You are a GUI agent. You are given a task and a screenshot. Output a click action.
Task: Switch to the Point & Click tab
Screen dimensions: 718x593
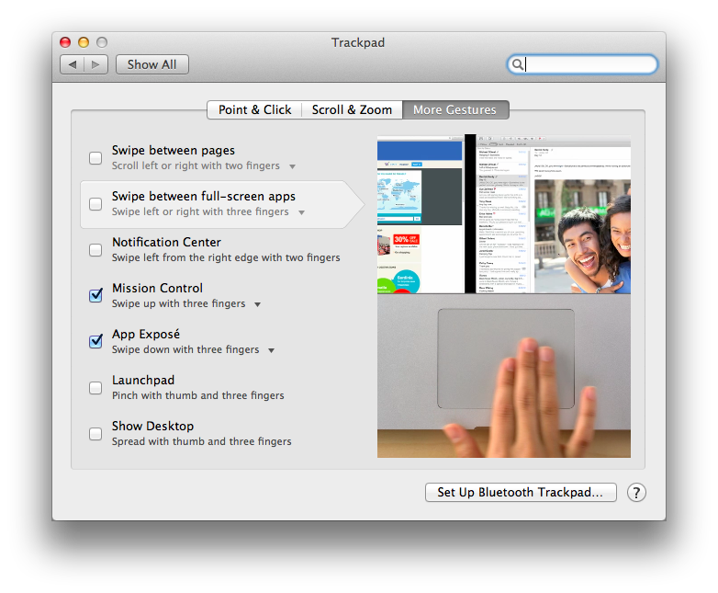click(x=254, y=110)
